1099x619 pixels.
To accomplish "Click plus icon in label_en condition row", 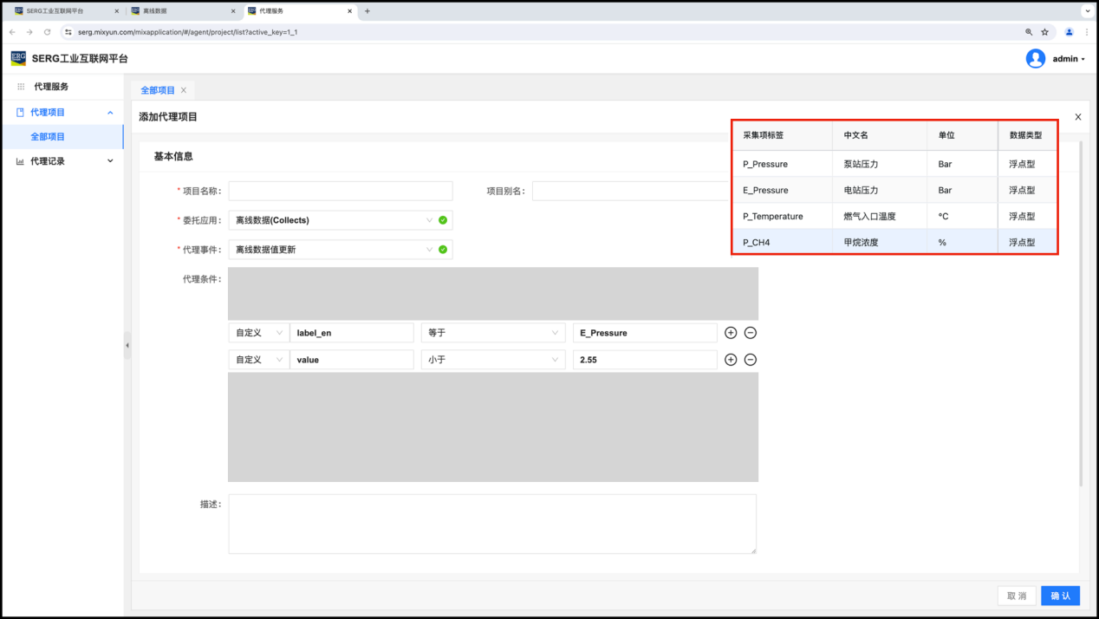I will 731,333.
